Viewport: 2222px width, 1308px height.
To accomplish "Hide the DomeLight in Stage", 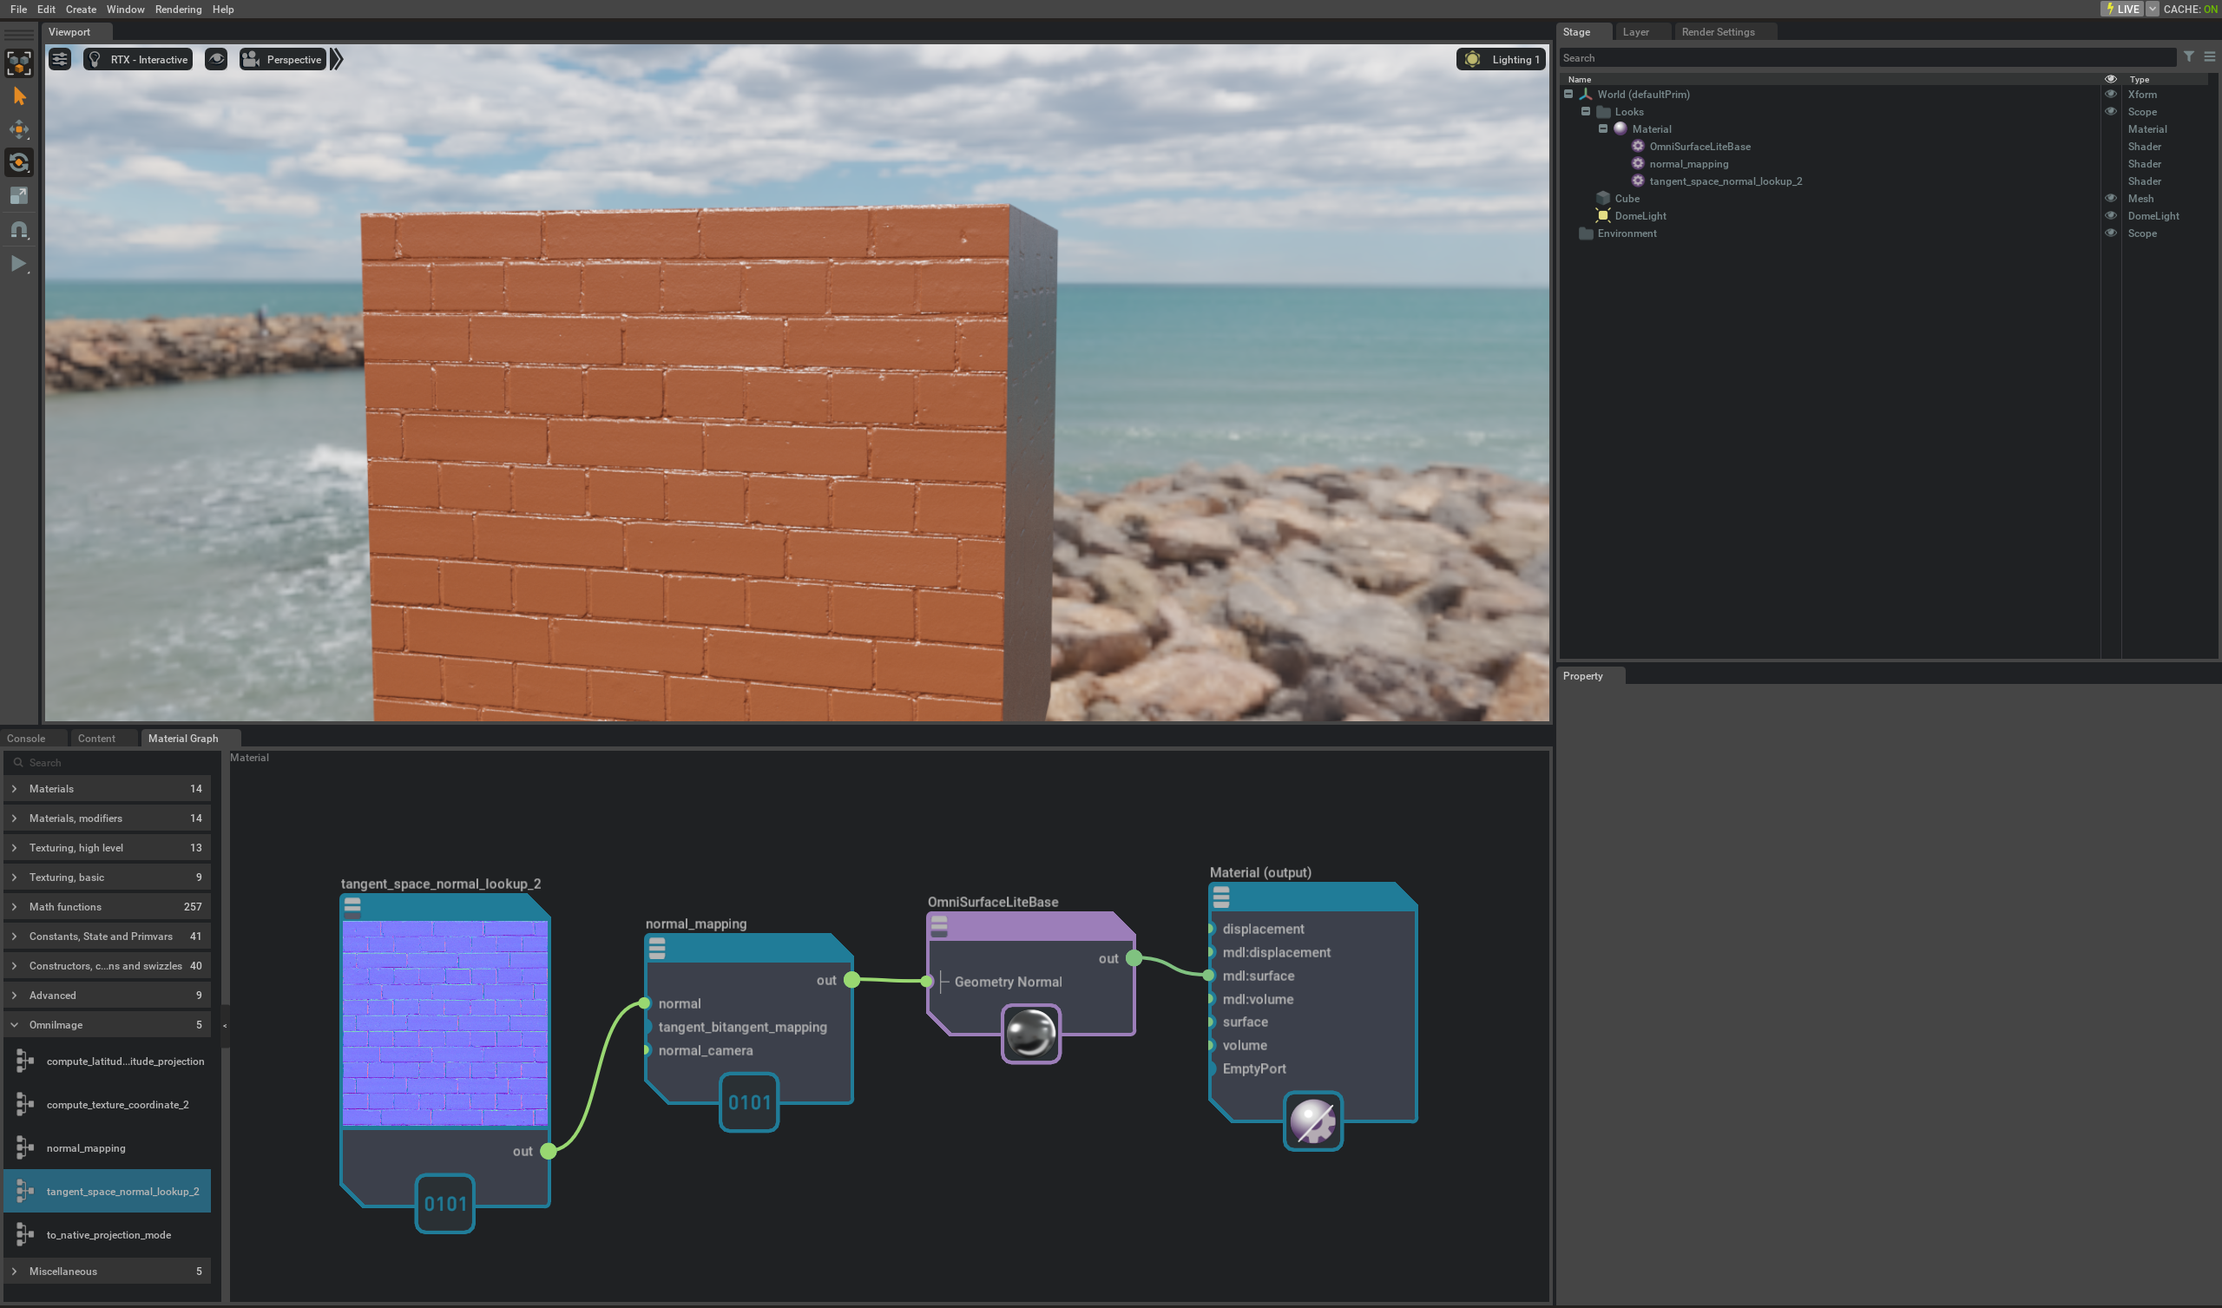I will coord(2110,216).
